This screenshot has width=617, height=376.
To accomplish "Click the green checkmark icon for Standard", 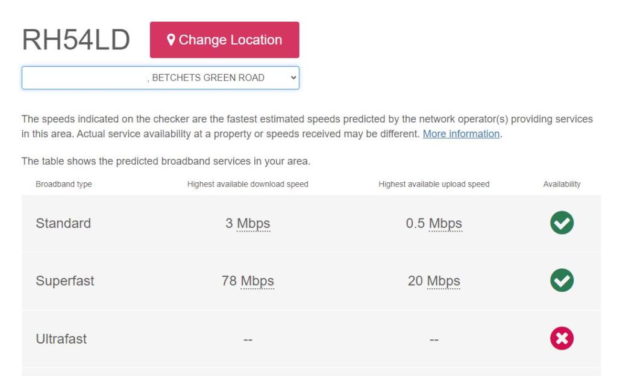I will pyautogui.click(x=562, y=223).
